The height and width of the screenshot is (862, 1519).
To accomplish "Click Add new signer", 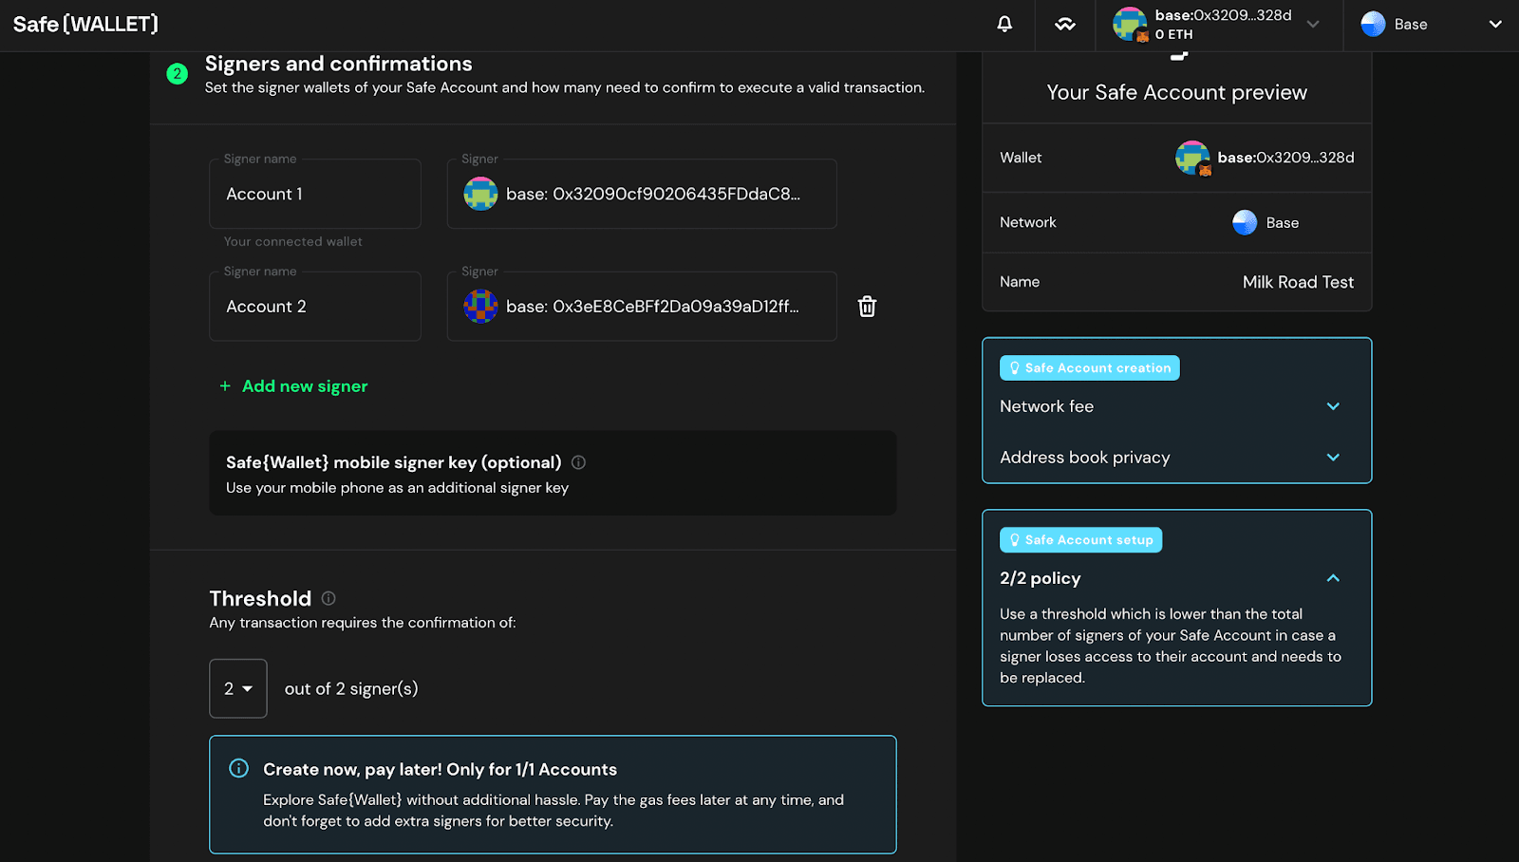I will point(293,385).
